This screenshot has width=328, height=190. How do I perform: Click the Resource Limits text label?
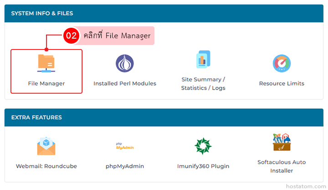click(282, 84)
